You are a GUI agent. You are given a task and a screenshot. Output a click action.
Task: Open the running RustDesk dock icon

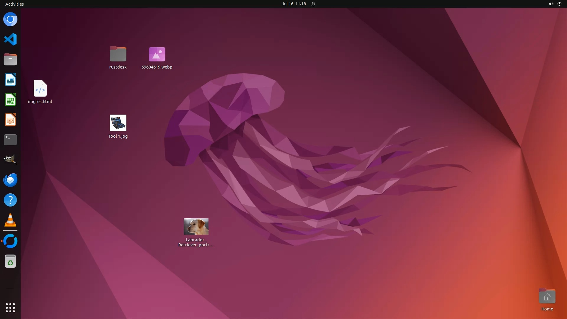10,241
